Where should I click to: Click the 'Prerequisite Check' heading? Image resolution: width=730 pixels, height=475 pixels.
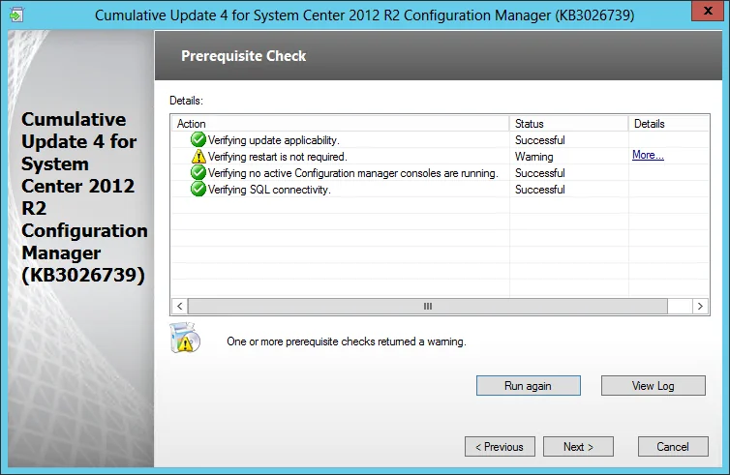coord(243,56)
